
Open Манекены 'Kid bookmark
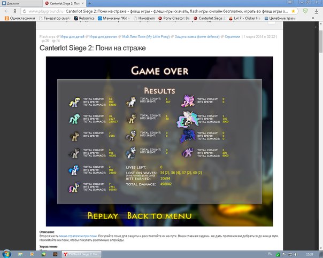pos(114,18)
